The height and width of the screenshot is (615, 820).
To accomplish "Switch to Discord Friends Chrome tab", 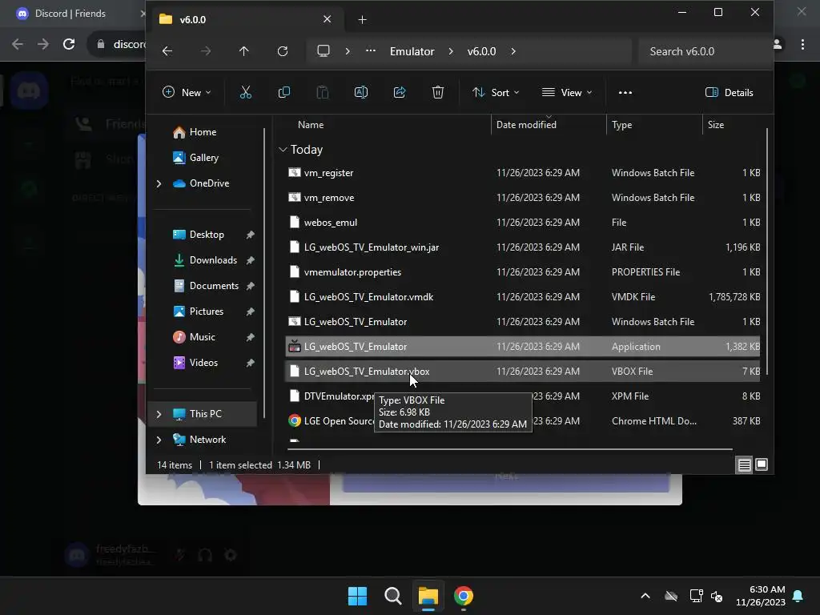I will click(x=70, y=14).
